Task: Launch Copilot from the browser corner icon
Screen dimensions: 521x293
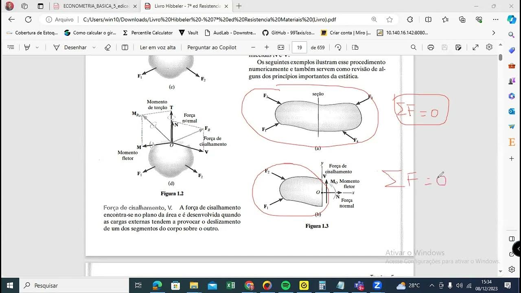Action: 512,20
